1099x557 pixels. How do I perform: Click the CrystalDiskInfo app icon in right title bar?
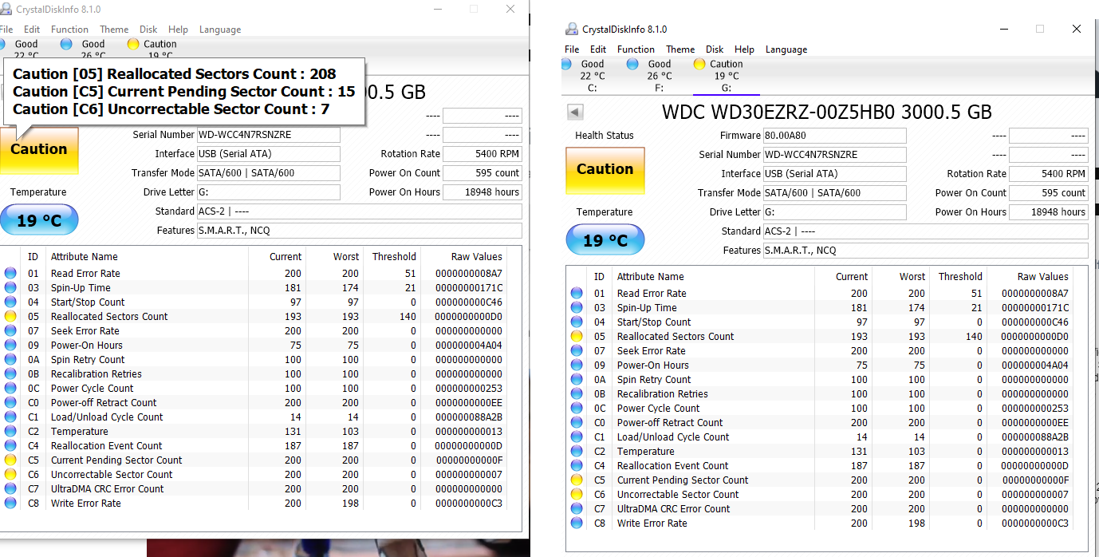[572, 30]
